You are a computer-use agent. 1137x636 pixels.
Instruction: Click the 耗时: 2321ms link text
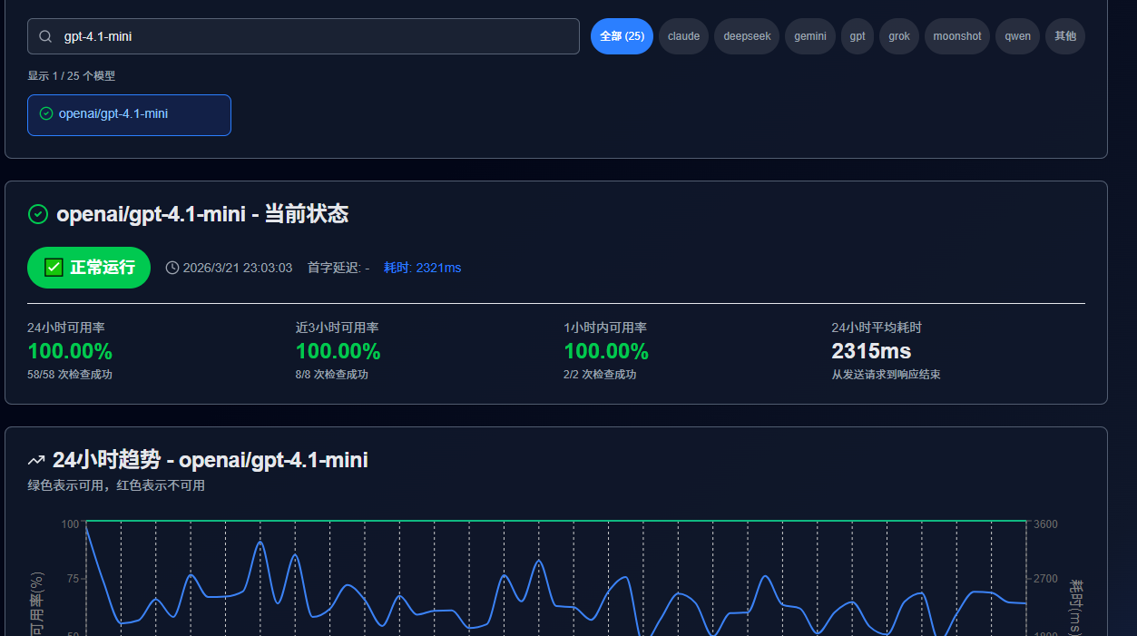click(x=422, y=268)
